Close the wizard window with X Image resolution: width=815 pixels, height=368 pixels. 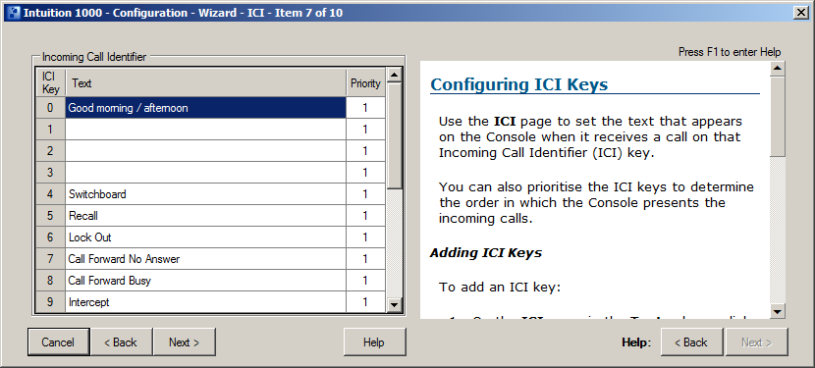[800, 13]
